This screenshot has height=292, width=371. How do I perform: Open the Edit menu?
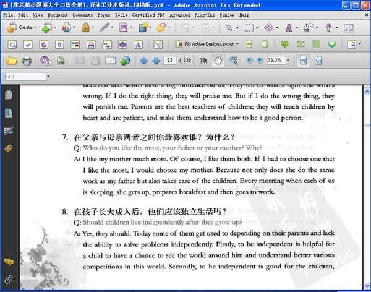point(23,15)
